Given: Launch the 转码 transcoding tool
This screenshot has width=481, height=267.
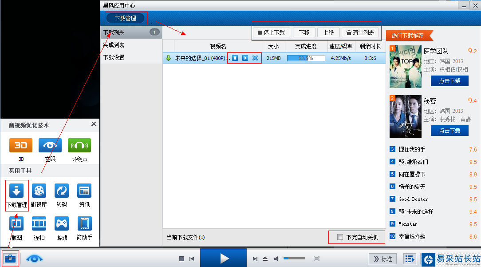Looking at the screenshot, I should [x=62, y=191].
